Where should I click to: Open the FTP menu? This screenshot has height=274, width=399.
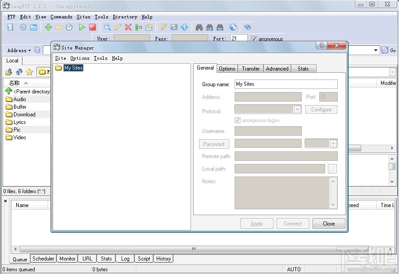click(11, 17)
